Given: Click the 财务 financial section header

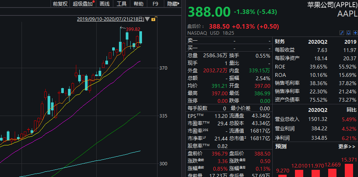Looking at the screenshot, I should pos(280,42).
